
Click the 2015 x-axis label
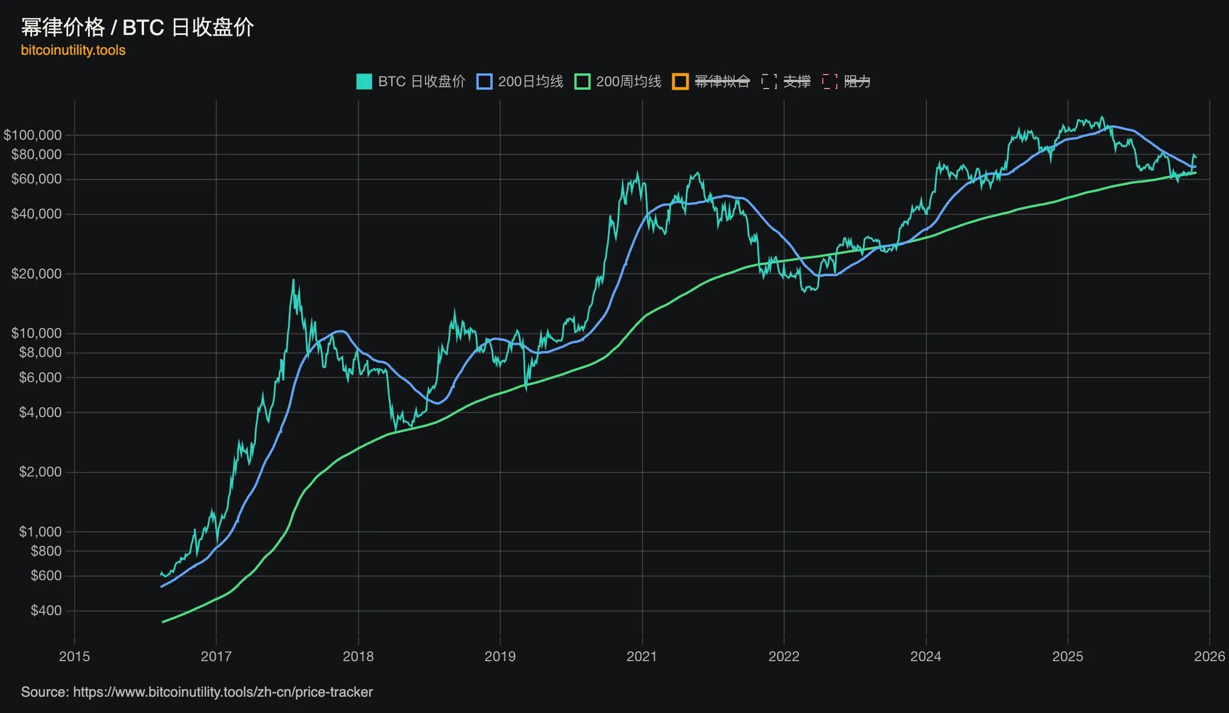point(75,656)
